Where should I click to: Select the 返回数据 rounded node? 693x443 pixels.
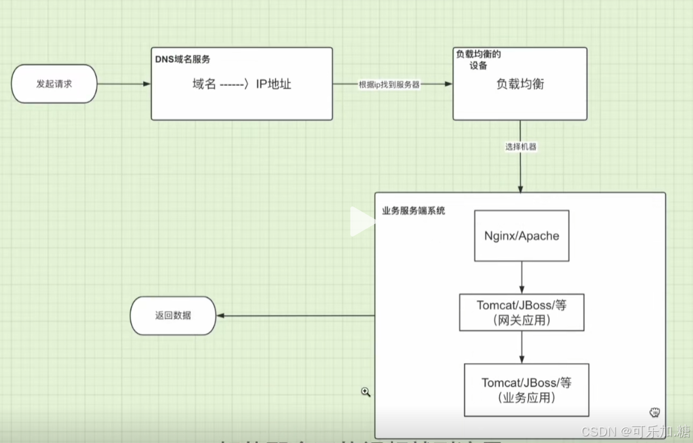[173, 315]
